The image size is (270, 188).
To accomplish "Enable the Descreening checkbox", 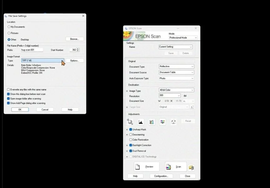I will [131, 134].
